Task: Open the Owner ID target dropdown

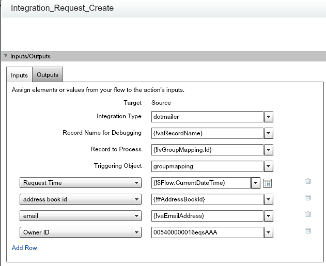Action: tap(136, 232)
